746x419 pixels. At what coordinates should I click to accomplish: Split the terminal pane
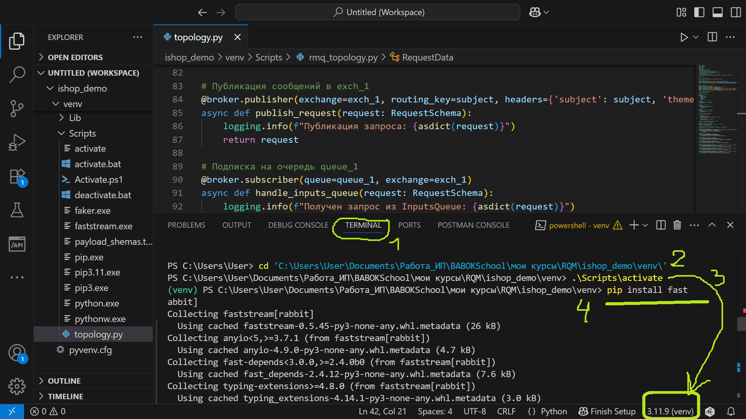pos(661,225)
